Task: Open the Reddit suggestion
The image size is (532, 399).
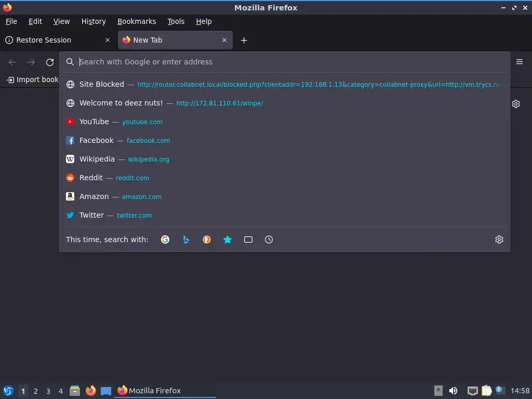Action: [x=284, y=178]
